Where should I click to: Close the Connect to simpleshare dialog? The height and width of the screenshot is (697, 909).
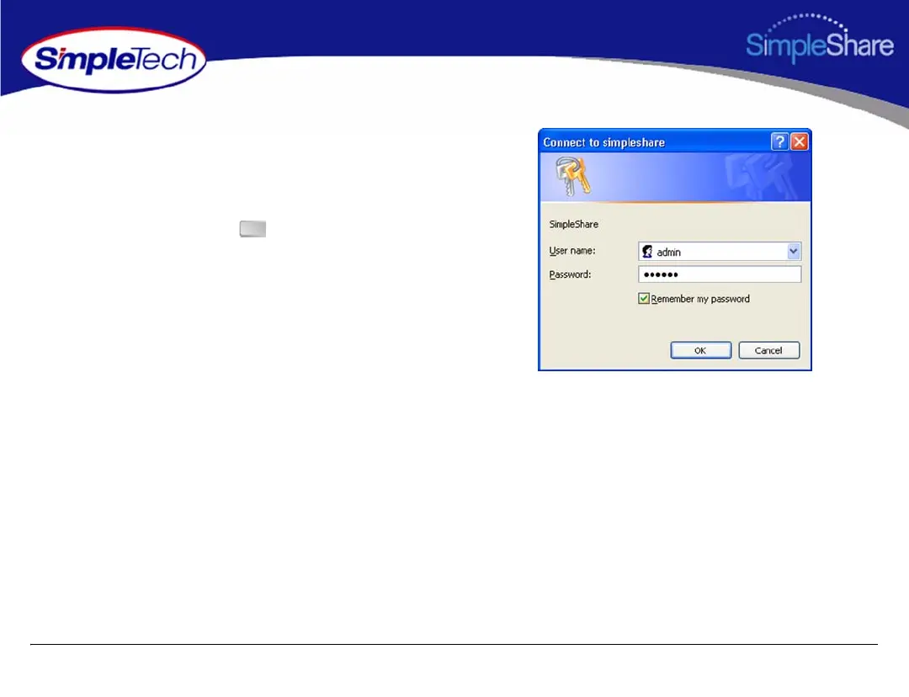click(800, 141)
